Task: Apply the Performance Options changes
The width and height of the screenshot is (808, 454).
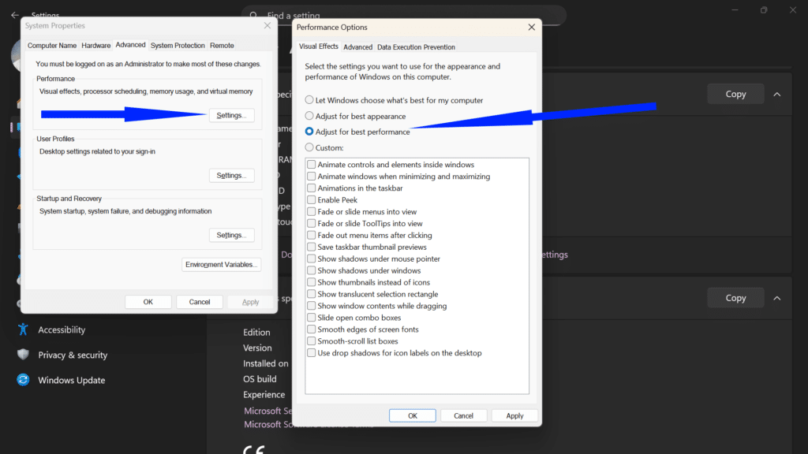Action: coord(514,415)
